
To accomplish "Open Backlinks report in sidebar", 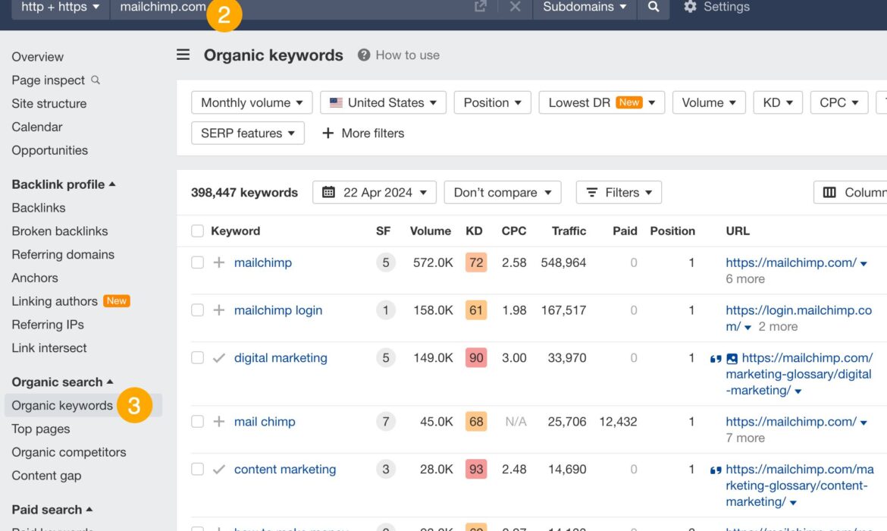I will point(39,208).
